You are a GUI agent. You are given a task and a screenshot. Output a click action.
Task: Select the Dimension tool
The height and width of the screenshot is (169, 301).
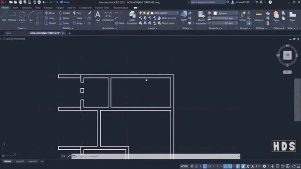click(x=108, y=16)
